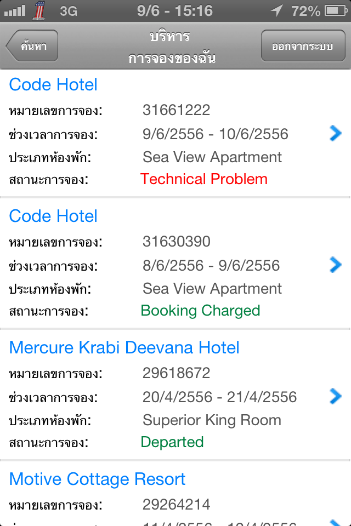Open the first Code Hotel link

(x=53, y=84)
